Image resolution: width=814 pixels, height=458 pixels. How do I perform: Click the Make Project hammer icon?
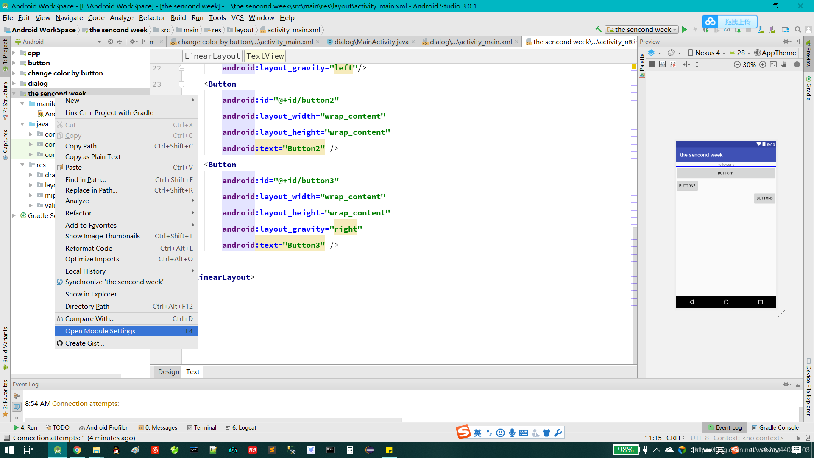click(598, 30)
